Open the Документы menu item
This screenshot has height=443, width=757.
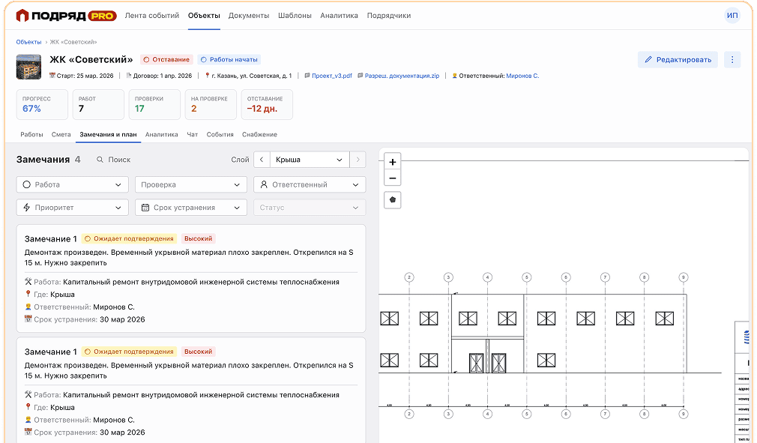pyautogui.click(x=249, y=16)
